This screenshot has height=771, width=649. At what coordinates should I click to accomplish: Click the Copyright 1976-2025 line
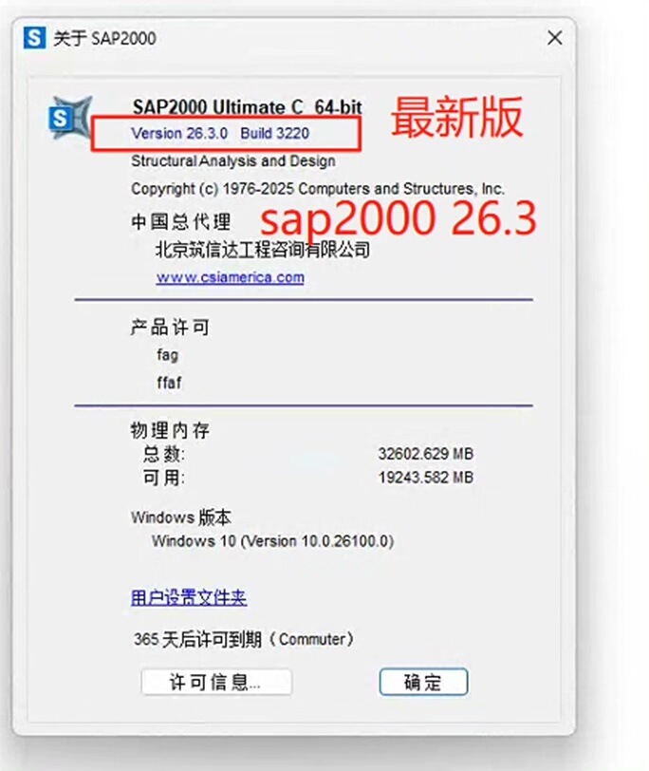pyautogui.click(x=318, y=189)
